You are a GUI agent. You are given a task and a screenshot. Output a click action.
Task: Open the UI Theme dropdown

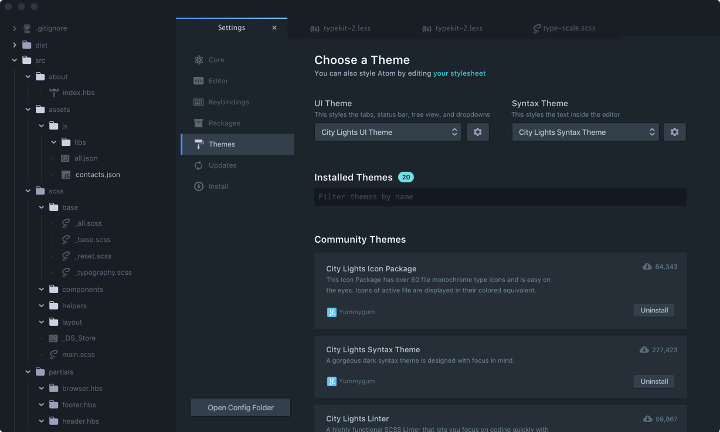click(x=388, y=132)
